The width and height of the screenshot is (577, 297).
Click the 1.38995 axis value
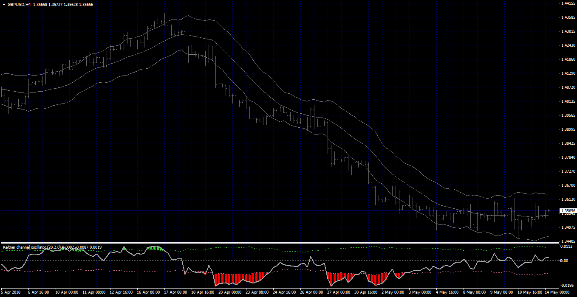click(568, 129)
